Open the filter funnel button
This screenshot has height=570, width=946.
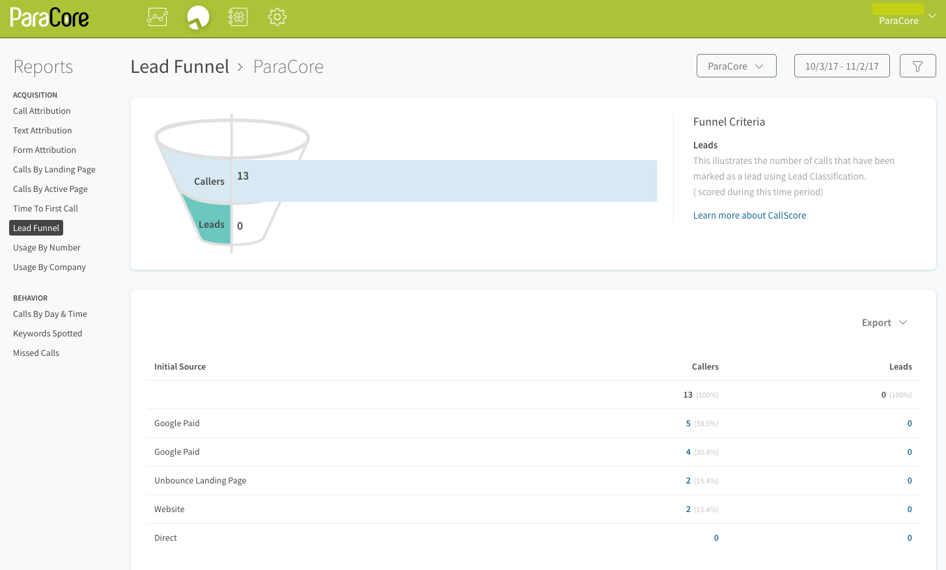[917, 66]
